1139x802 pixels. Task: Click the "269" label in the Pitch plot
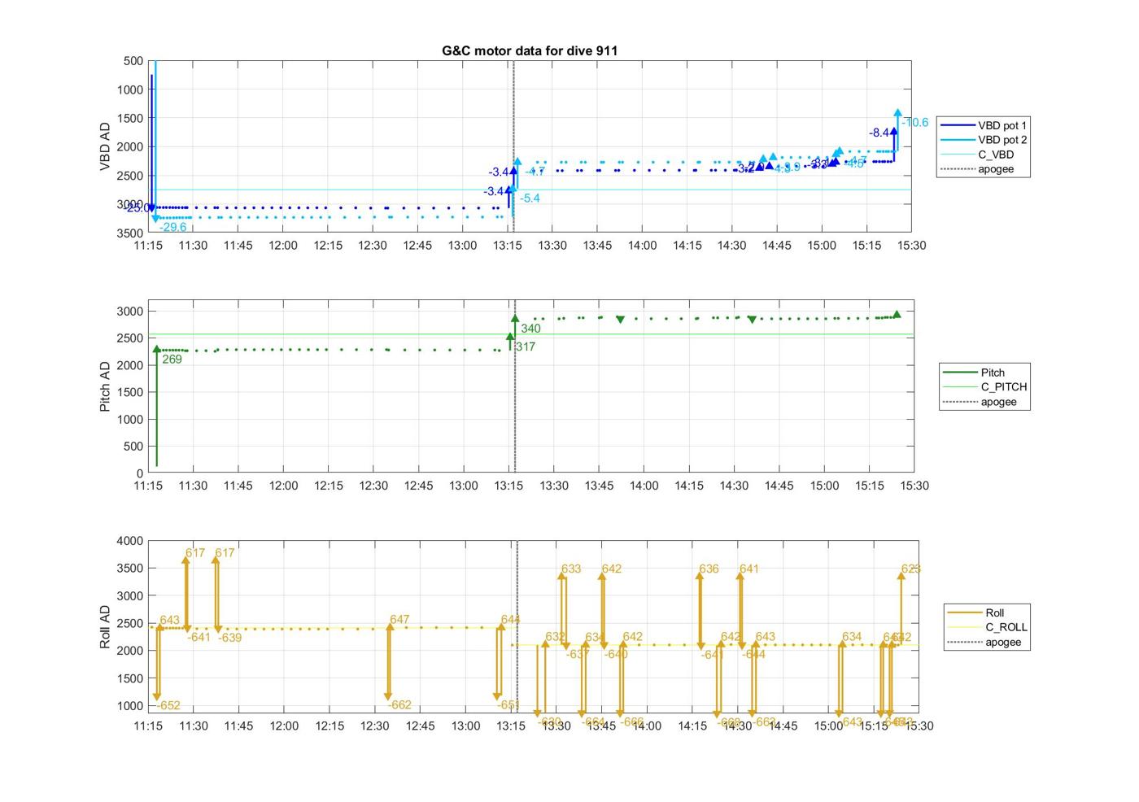tap(172, 360)
